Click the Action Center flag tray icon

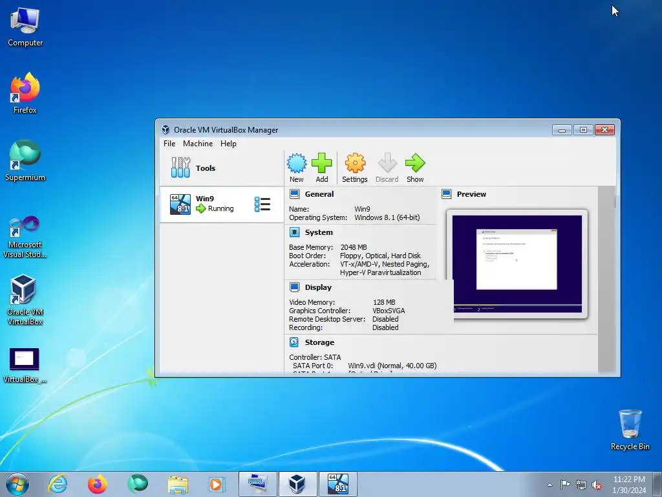pyautogui.click(x=565, y=485)
